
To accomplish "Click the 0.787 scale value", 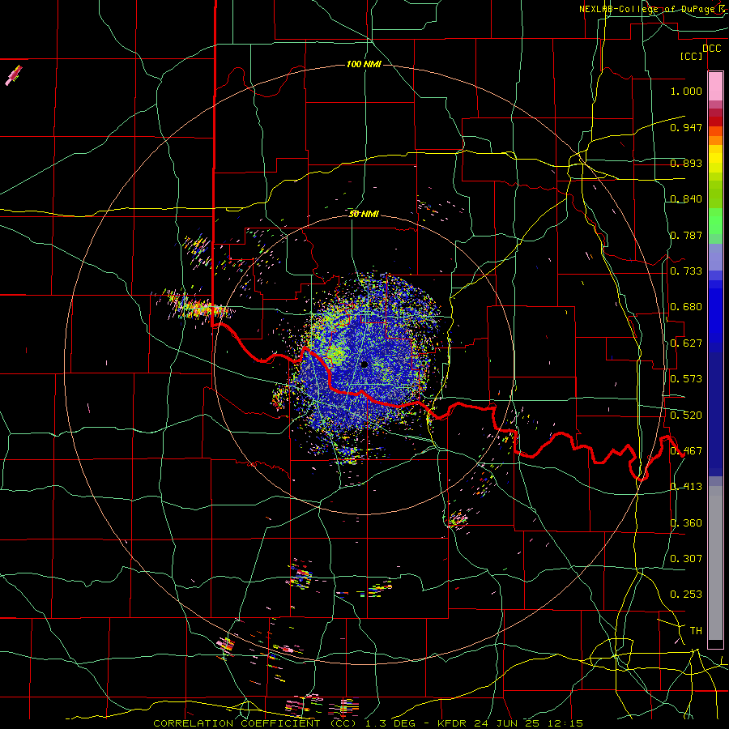I will (x=686, y=235).
